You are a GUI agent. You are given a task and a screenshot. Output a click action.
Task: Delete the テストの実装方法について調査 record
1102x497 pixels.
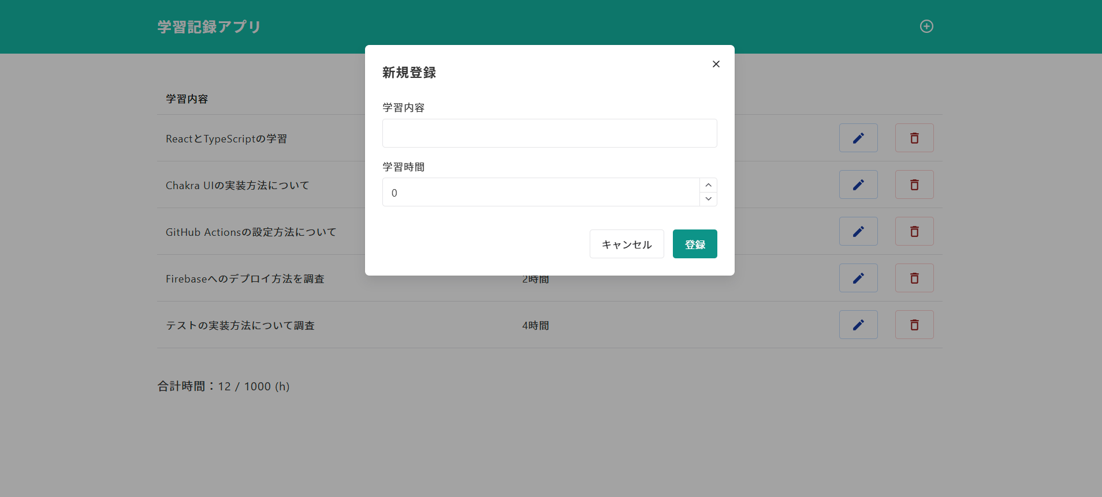pos(914,325)
